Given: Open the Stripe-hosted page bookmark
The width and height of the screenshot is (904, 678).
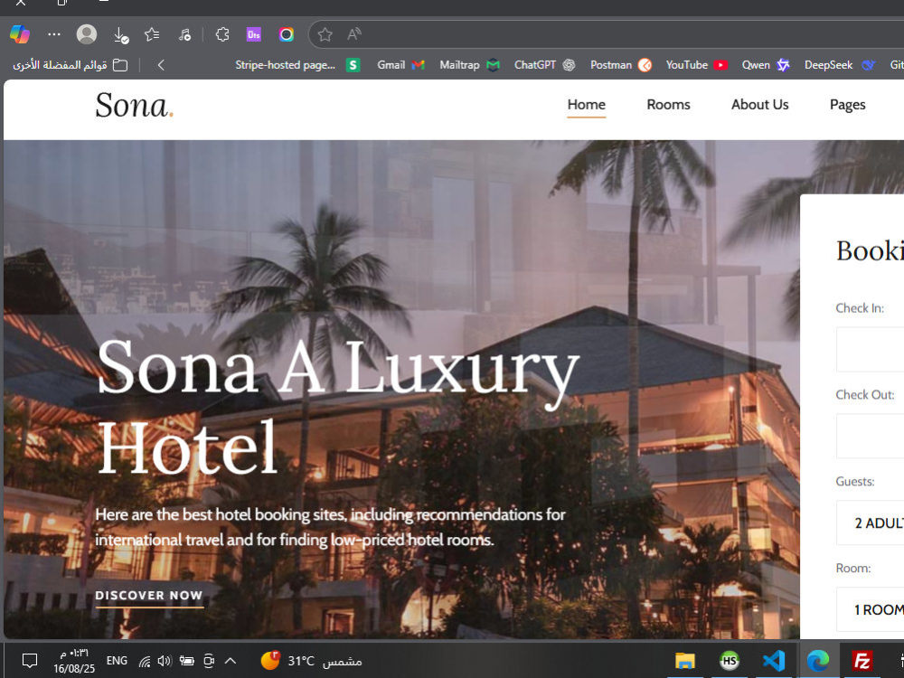Looking at the screenshot, I should tap(297, 65).
